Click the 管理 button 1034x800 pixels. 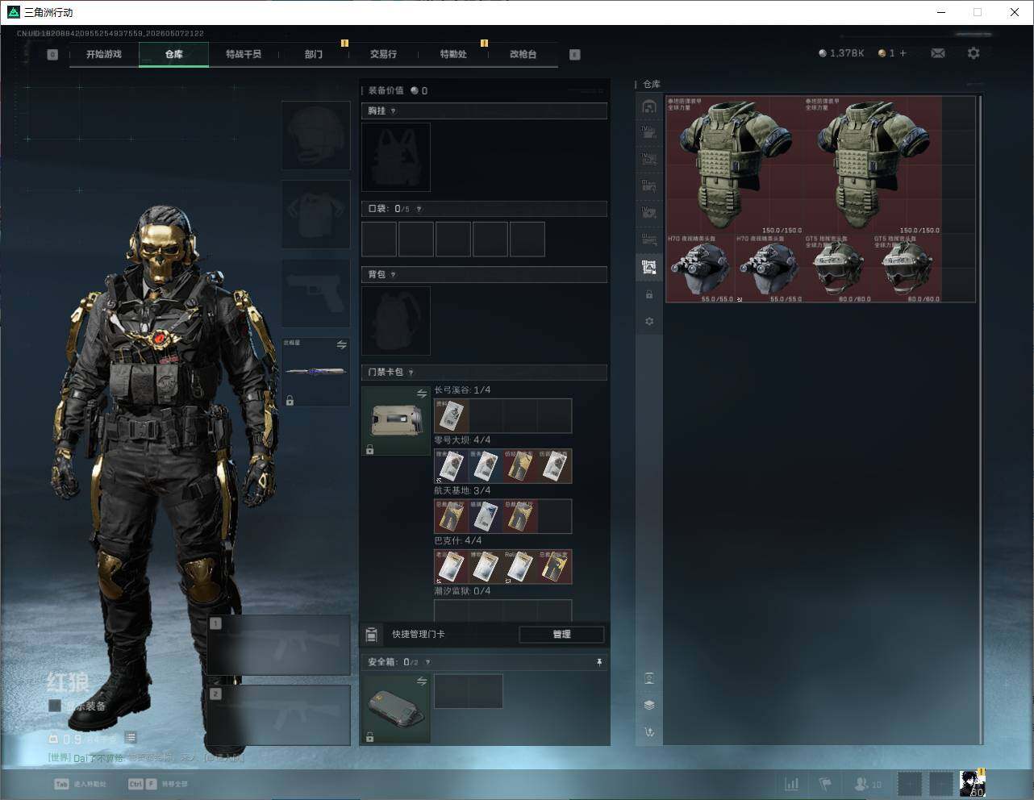coord(561,635)
